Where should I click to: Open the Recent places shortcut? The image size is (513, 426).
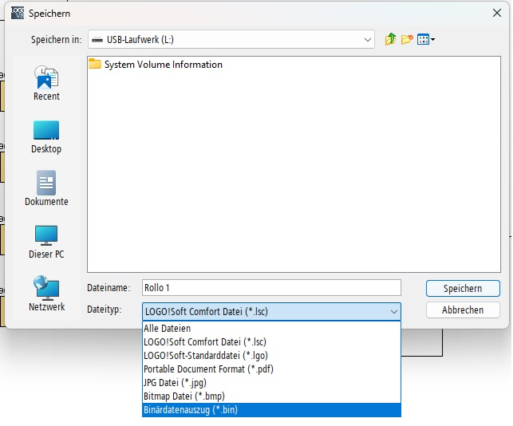coord(46,83)
